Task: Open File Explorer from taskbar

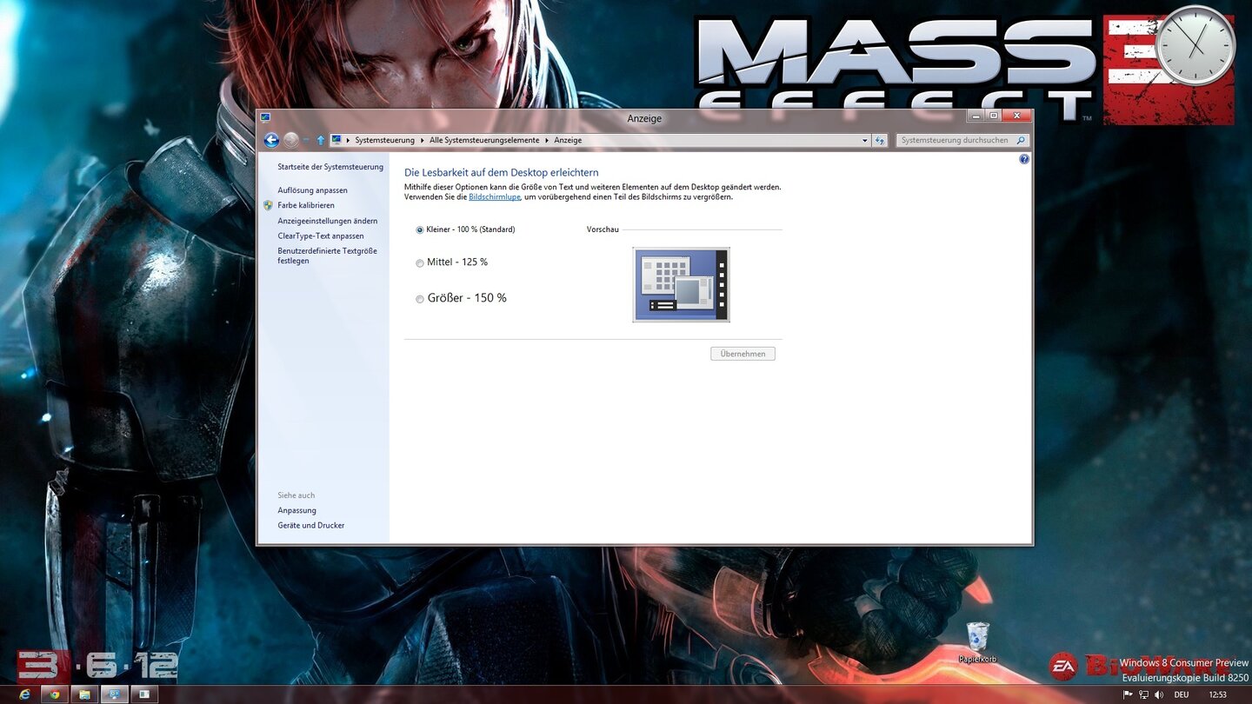Action: click(84, 694)
